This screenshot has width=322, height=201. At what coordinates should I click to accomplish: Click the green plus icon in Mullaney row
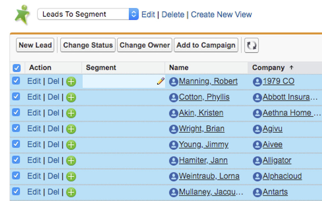[71, 192]
